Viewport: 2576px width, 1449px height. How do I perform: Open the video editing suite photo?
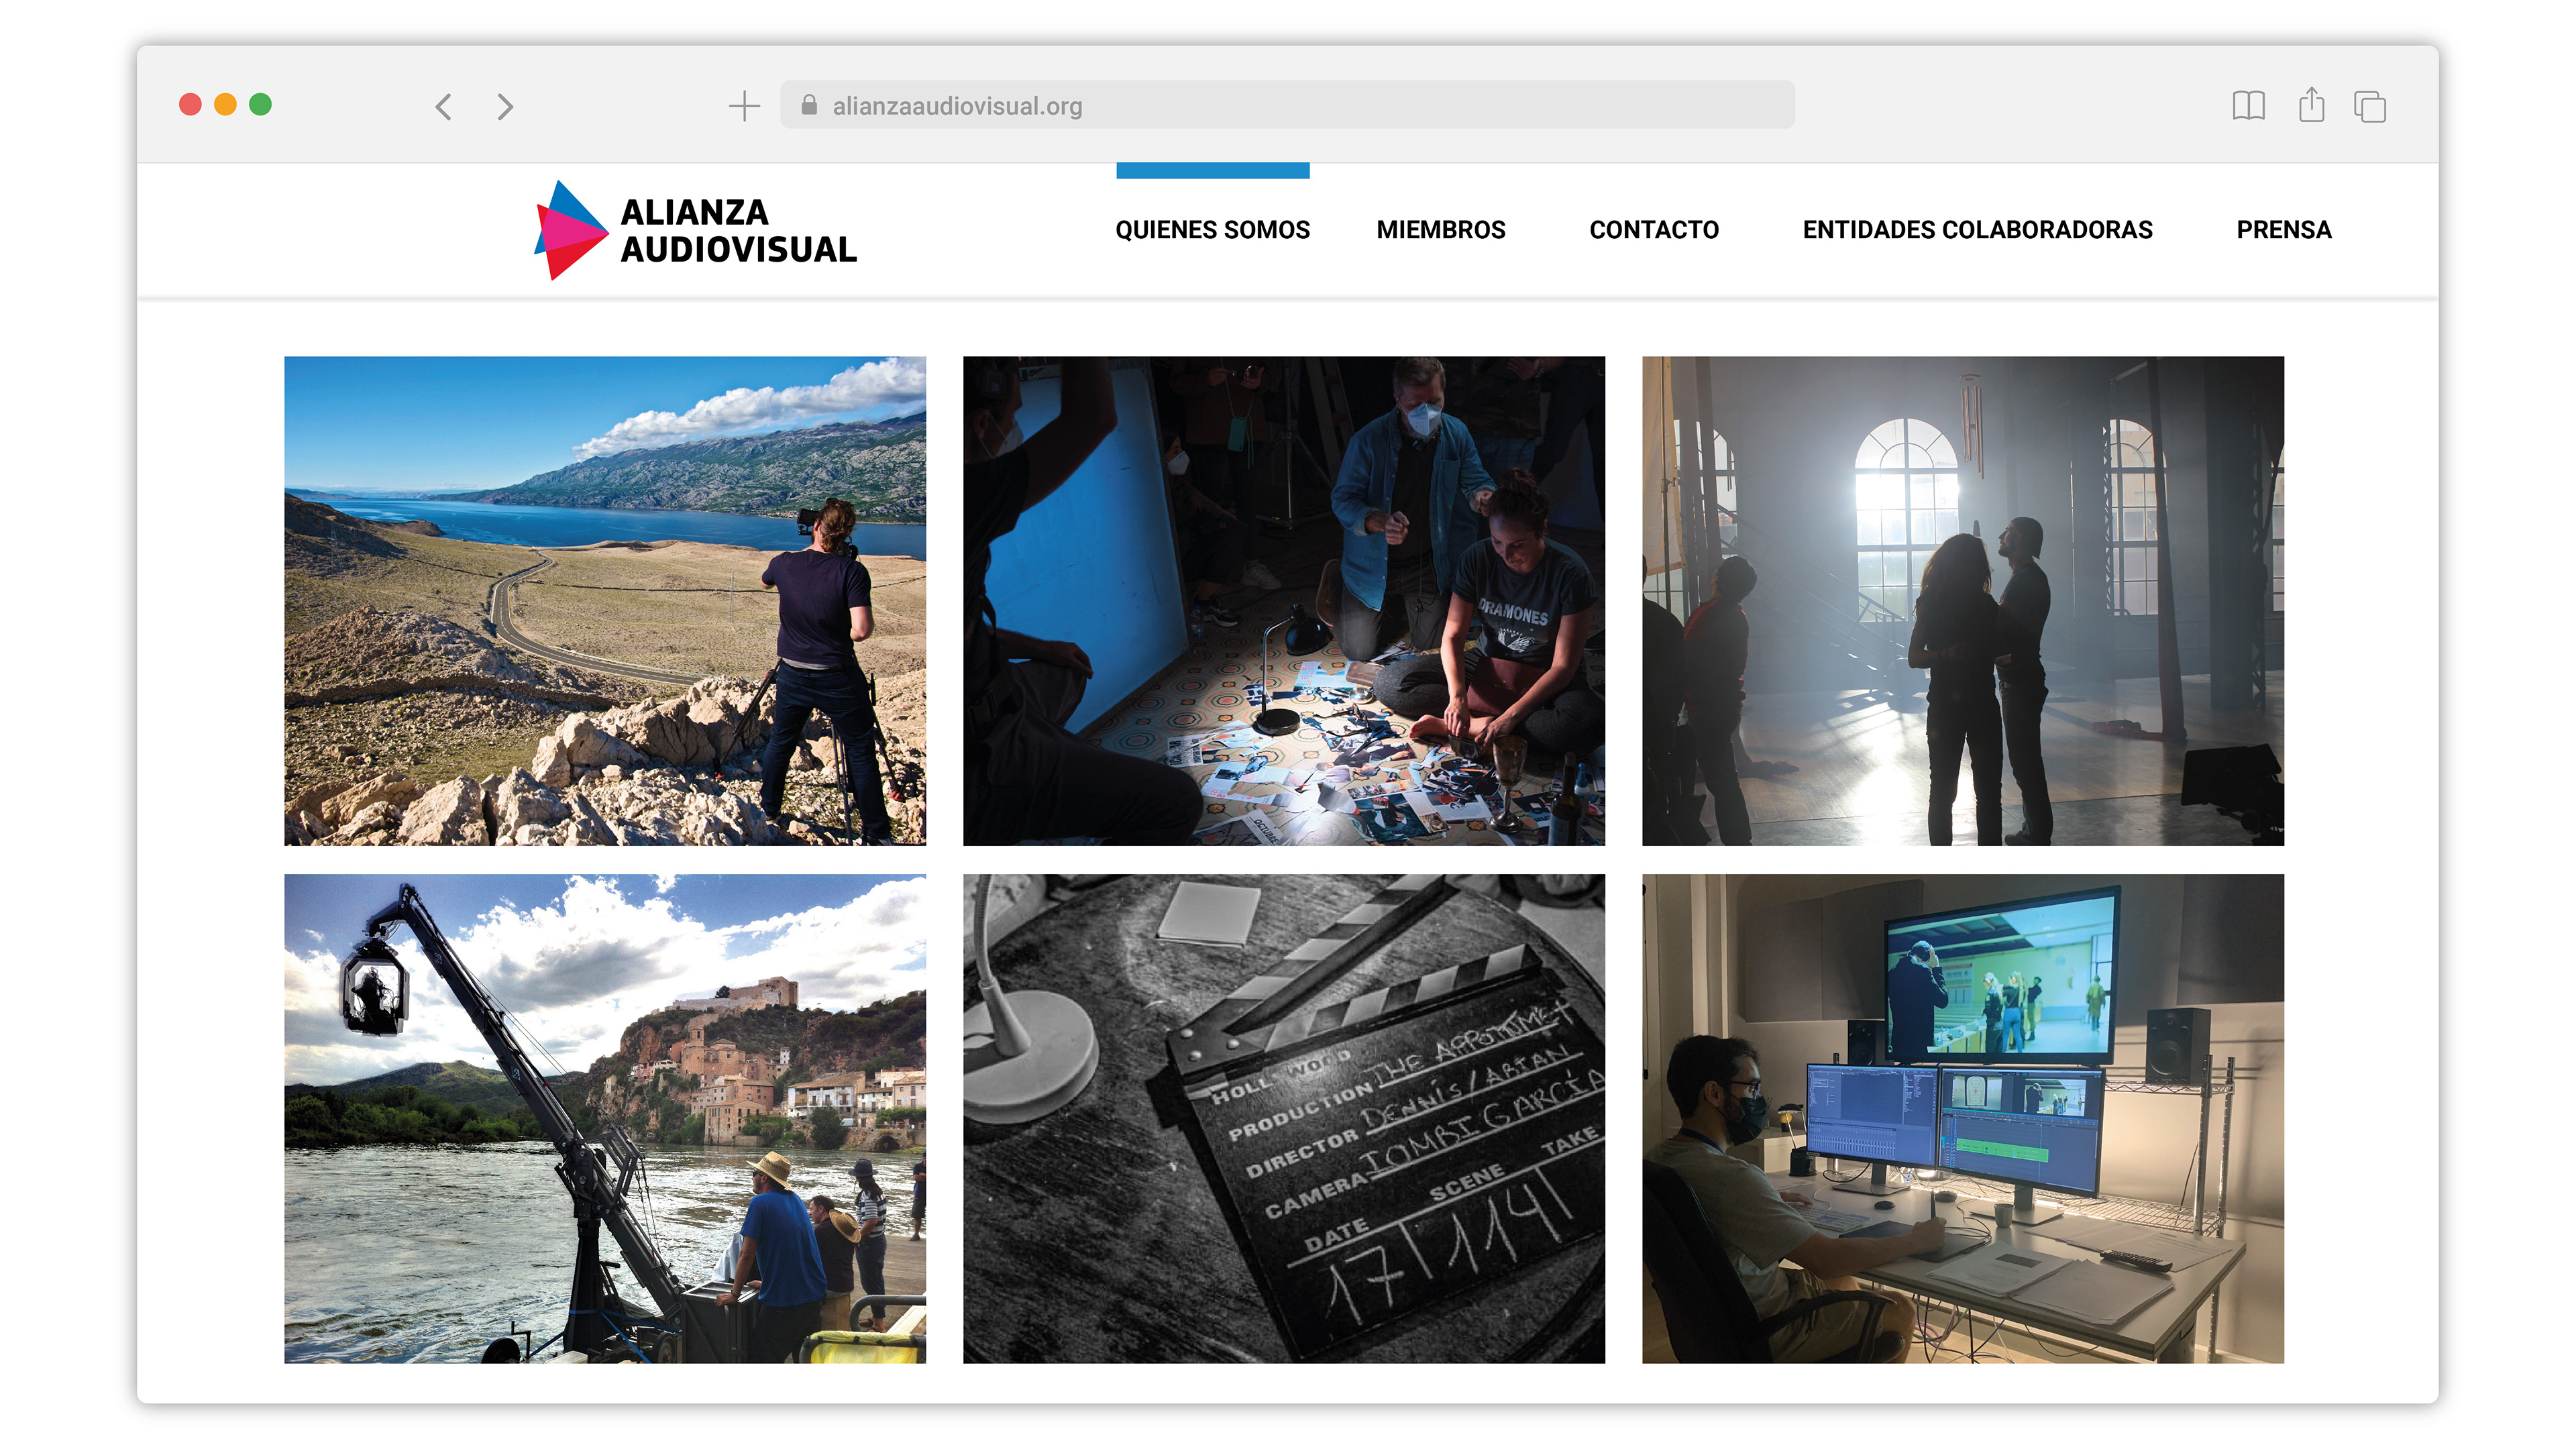pyautogui.click(x=1962, y=1118)
